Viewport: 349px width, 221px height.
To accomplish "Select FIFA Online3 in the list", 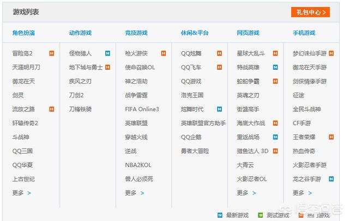I will tap(142, 109).
